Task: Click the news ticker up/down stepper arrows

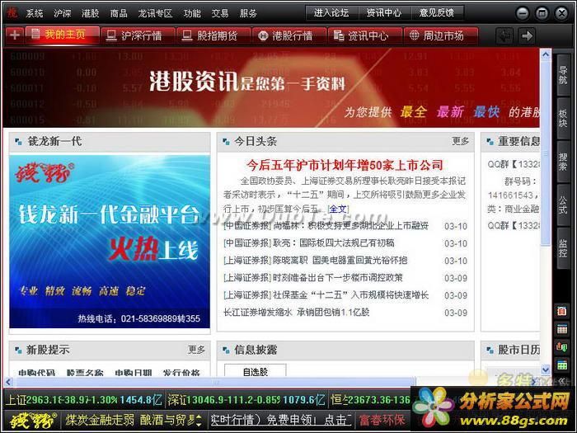Action: [199, 420]
